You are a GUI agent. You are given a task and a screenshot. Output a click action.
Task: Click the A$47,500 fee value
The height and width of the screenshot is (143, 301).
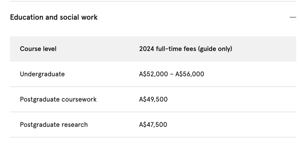click(153, 125)
